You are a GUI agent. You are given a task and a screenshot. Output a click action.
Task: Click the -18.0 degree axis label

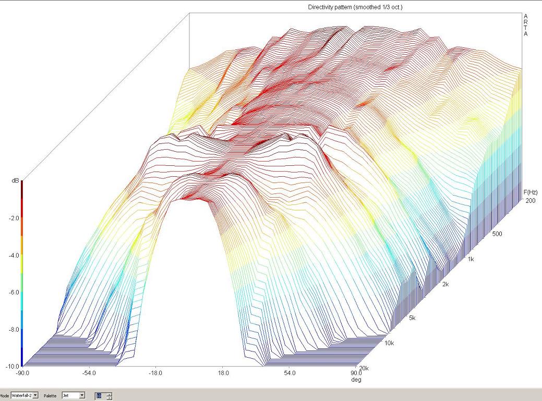(156, 373)
